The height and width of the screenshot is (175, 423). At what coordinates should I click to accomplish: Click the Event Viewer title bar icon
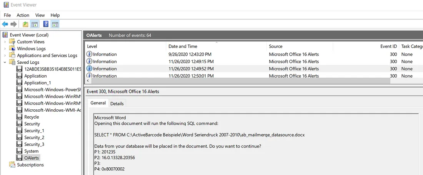tap(6, 5)
